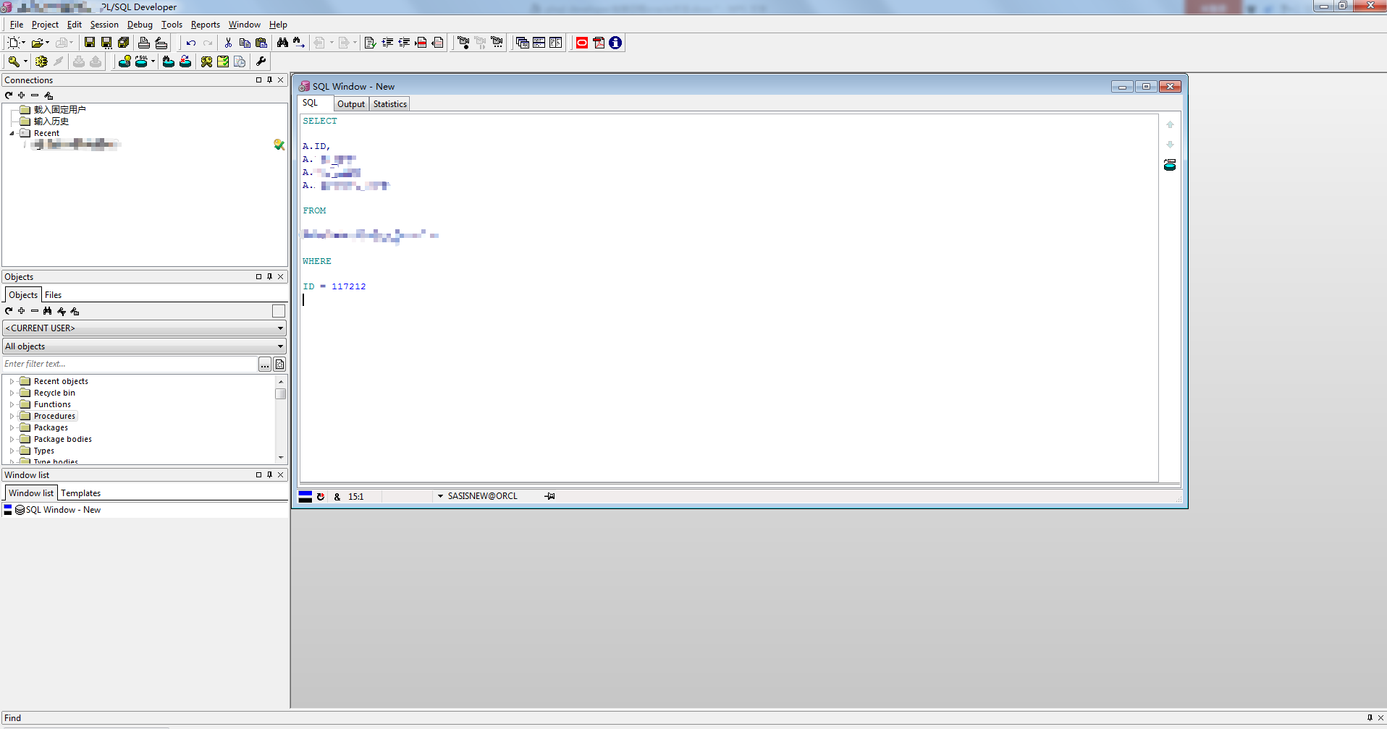Switch to the Templates tab
This screenshot has width=1387, height=729.
tap(81, 493)
